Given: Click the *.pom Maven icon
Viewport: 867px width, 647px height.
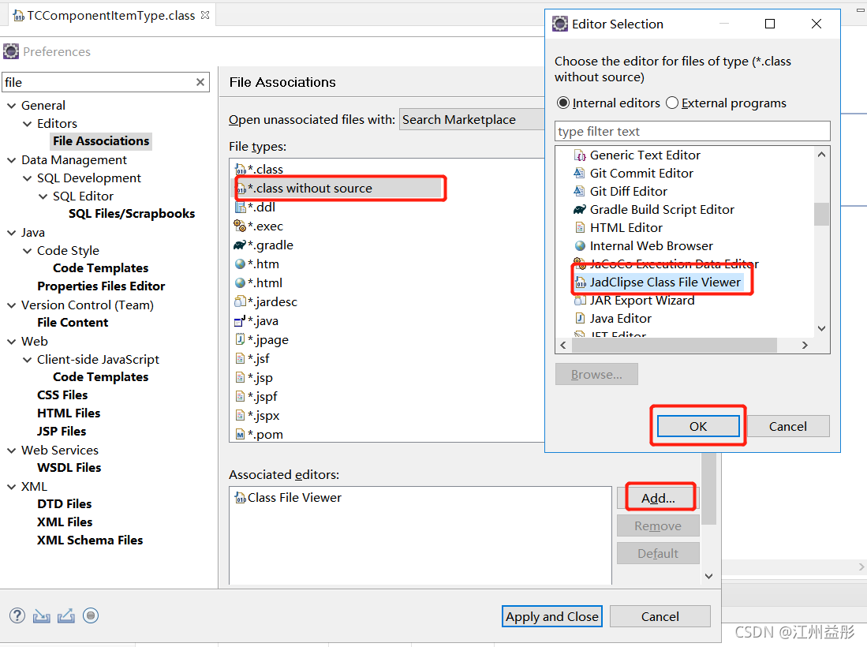Looking at the screenshot, I should pyautogui.click(x=240, y=434).
